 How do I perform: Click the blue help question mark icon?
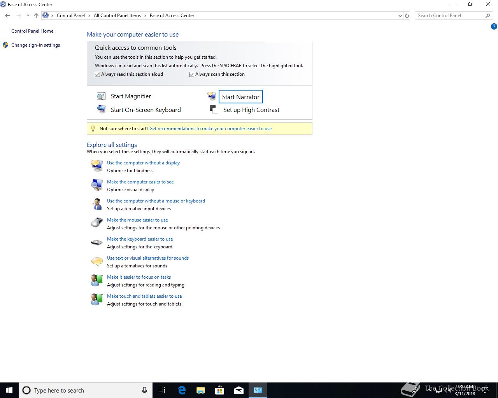point(494,27)
